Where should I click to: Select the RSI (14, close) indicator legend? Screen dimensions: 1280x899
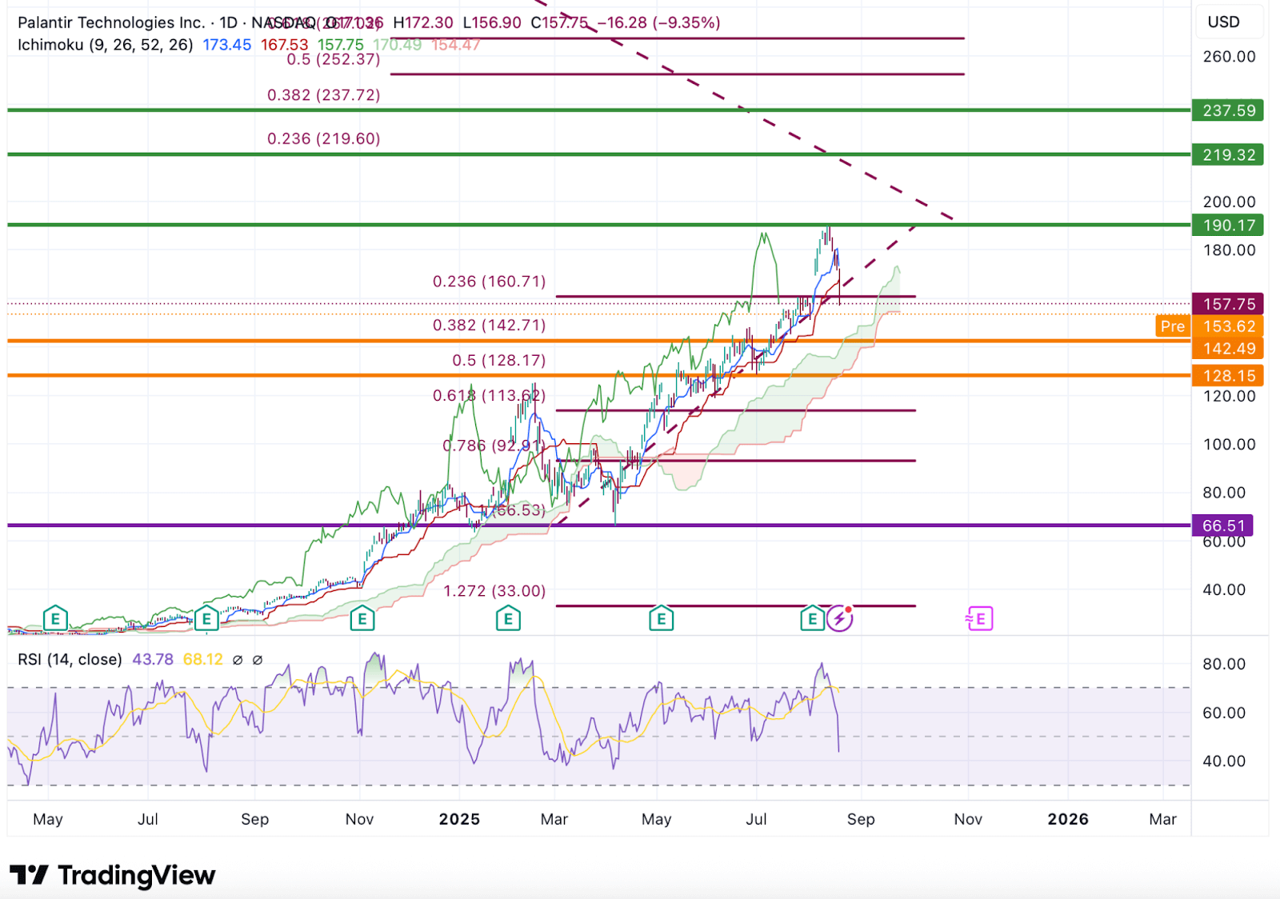(x=70, y=660)
